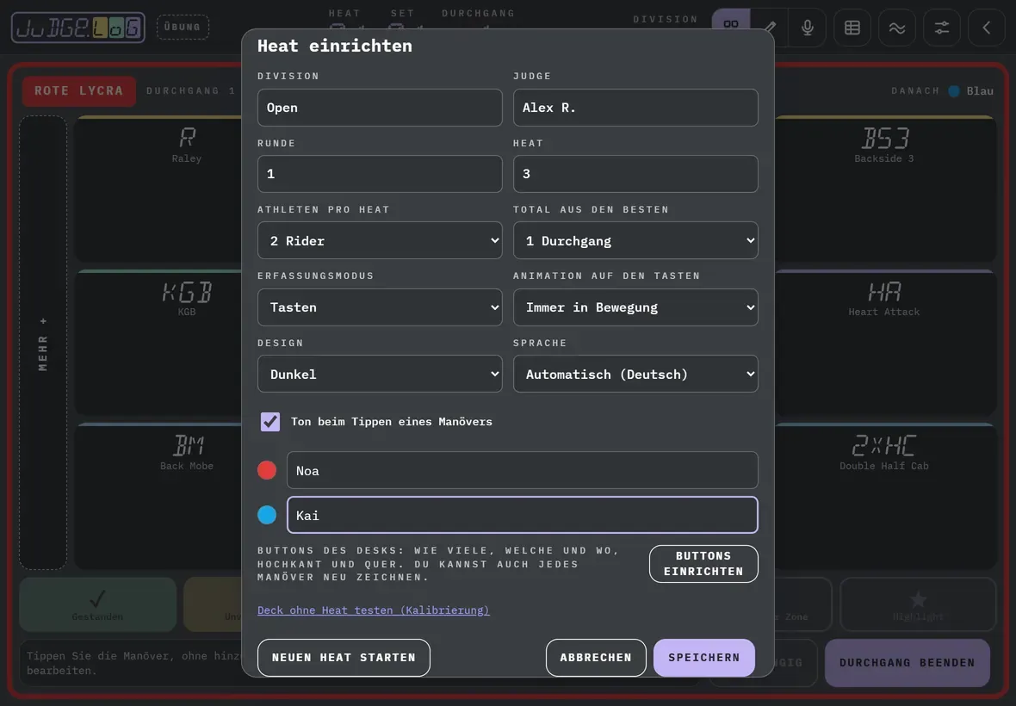
Task: Edit the Judge name field
Action: coord(635,108)
